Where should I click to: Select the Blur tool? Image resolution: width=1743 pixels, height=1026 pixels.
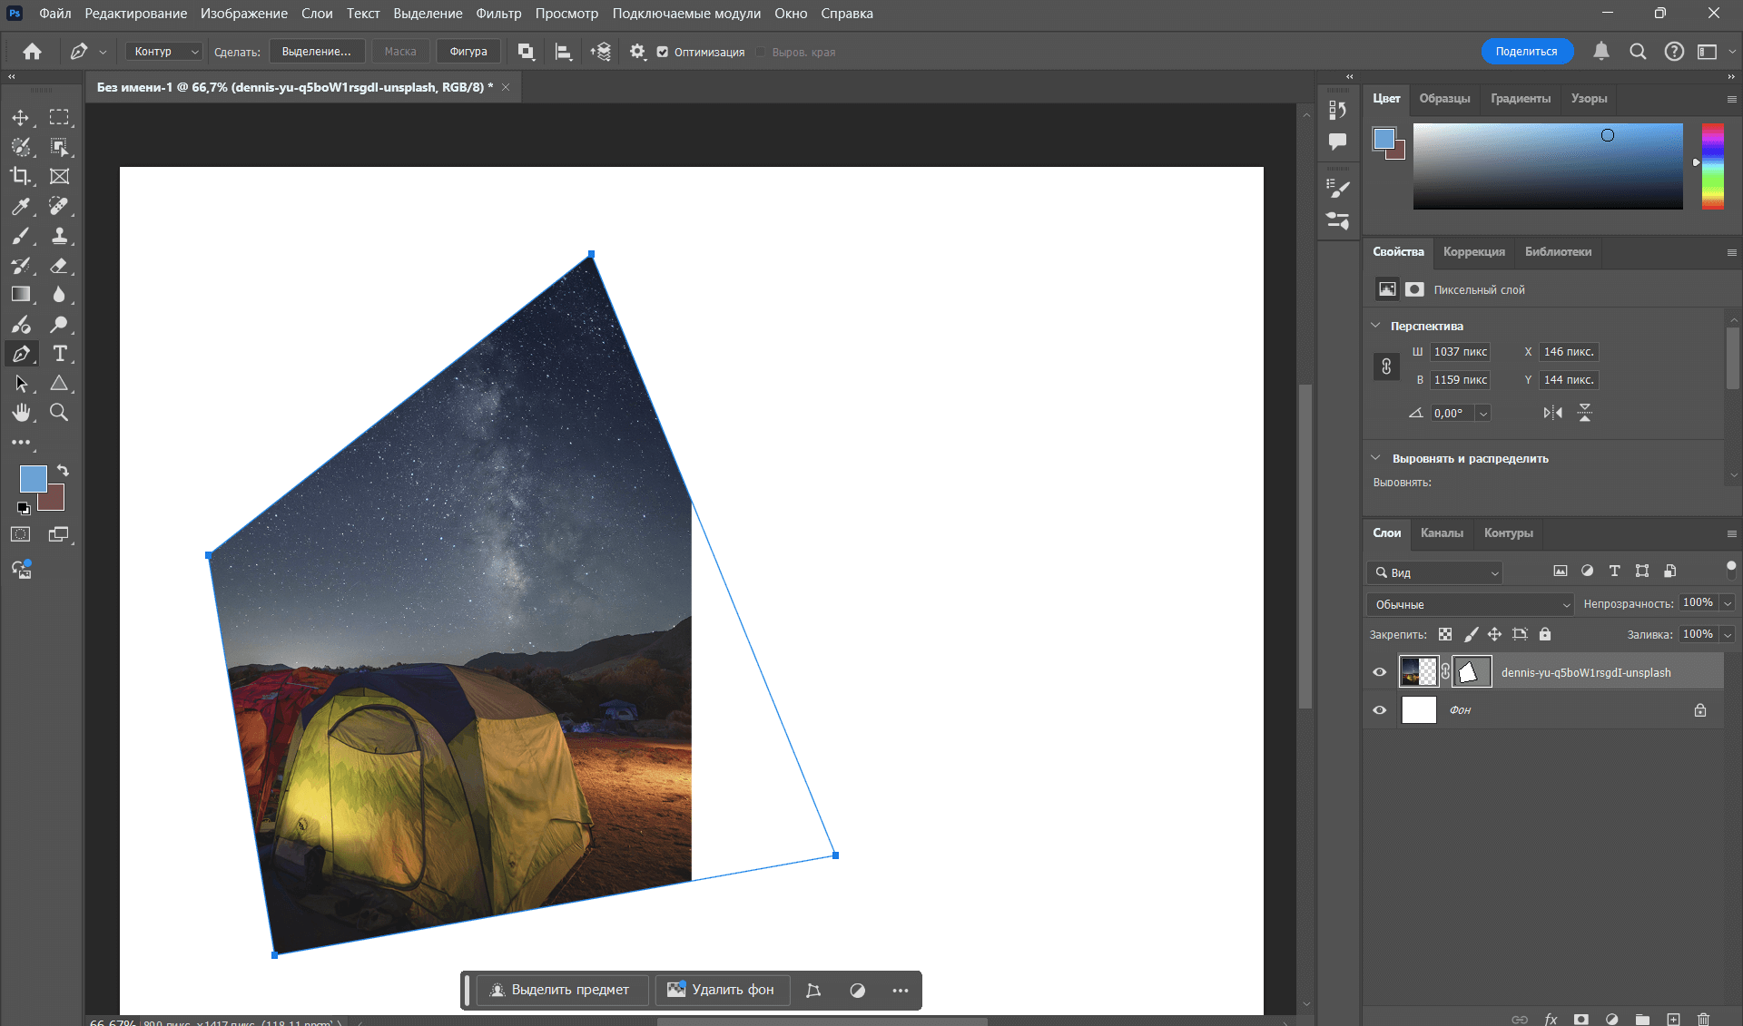coord(59,294)
